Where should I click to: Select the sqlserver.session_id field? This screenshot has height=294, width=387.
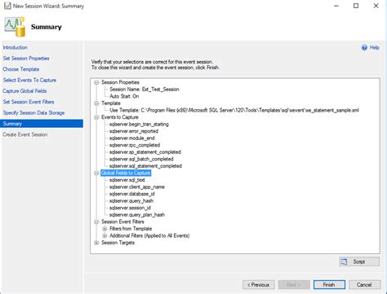pyautogui.click(x=130, y=208)
